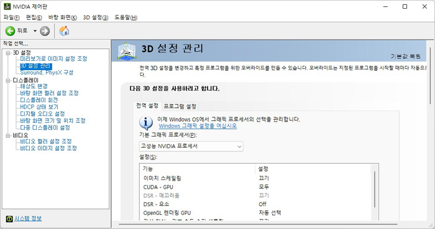Switch to the 전역 설정 tab

147,106
